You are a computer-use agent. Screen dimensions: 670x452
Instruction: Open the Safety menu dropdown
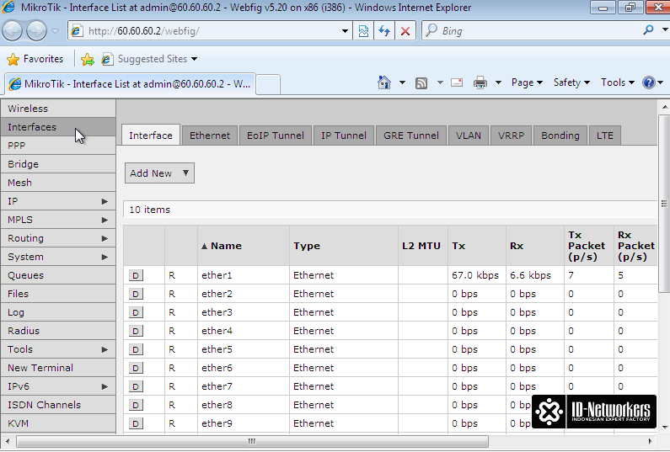(x=571, y=82)
